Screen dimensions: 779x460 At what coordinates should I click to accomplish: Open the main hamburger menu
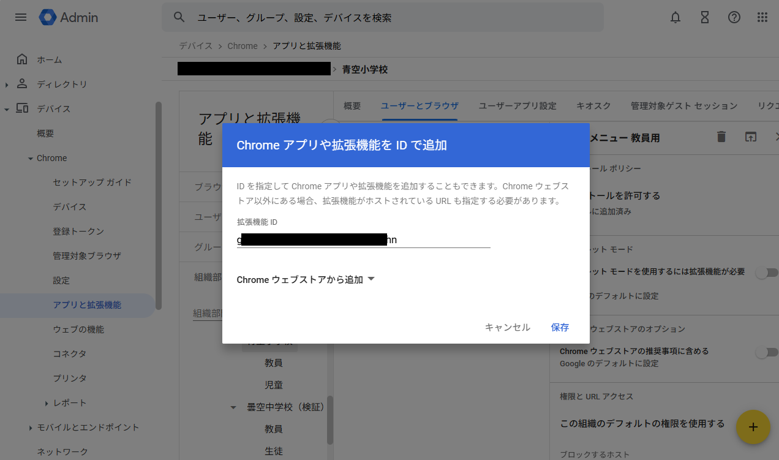tap(21, 17)
